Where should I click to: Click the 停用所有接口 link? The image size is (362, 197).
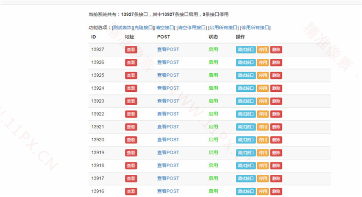(255, 28)
